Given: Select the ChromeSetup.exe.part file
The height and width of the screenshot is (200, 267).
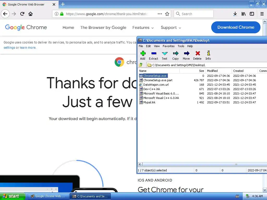Looking at the screenshot, I should tap(158, 80).
